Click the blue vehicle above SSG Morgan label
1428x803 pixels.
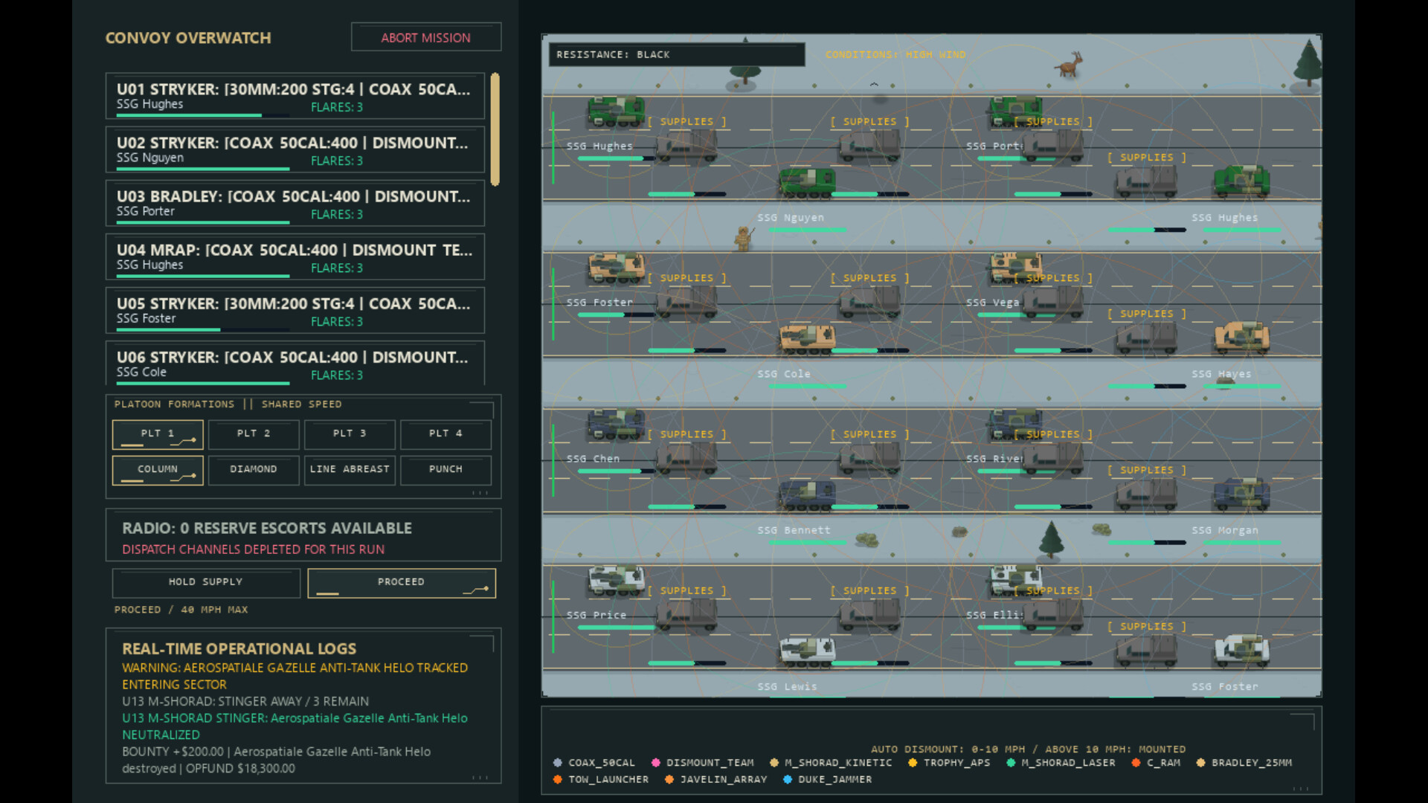click(x=1242, y=494)
